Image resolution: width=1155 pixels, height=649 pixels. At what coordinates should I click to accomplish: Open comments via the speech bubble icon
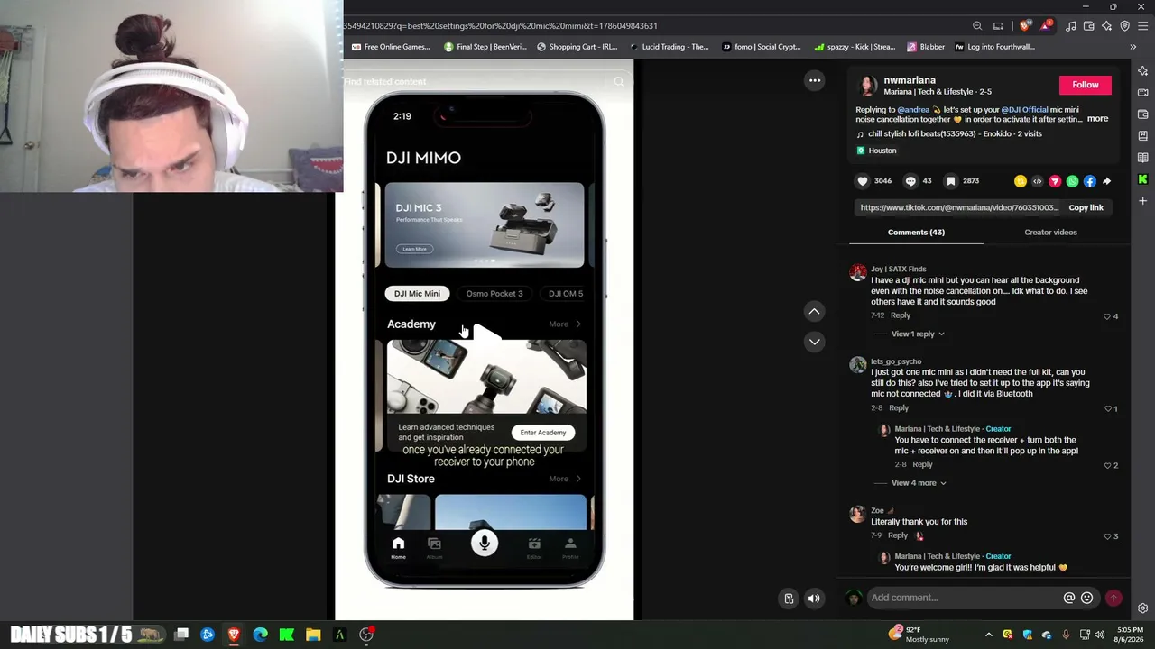pyautogui.click(x=910, y=181)
